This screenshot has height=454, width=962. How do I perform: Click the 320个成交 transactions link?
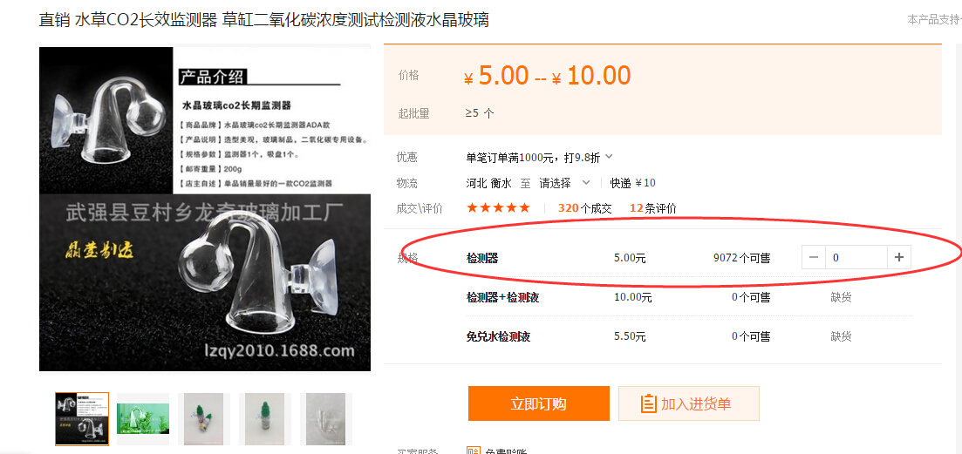pos(584,208)
